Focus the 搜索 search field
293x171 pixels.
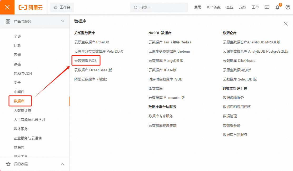click(159, 7)
